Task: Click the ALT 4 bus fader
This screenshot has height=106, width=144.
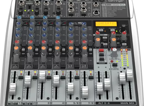Action: pyautogui.click(x=107, y=84)
